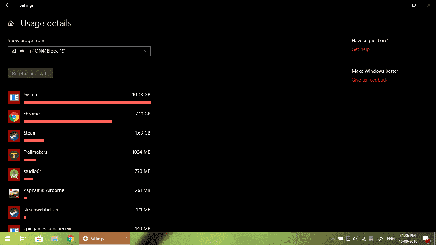This screenshot has height=245, width=436.
Task: Open the volume control in system tray
Action: pyautogui.click(x=356, y=239)
